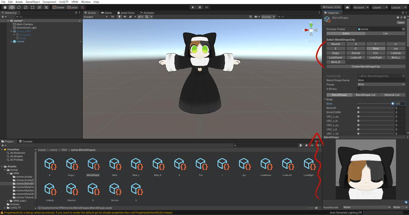Toggle hidden objects visibility counter

click(x=141, y=17)
